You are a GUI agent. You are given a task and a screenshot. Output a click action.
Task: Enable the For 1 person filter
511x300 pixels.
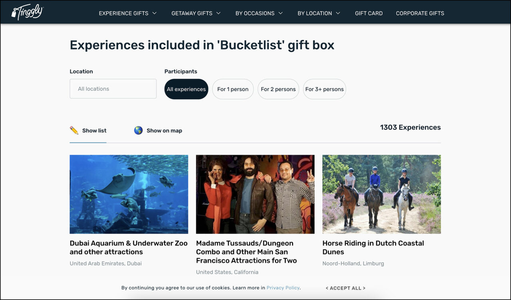click(x=233, y=89)
